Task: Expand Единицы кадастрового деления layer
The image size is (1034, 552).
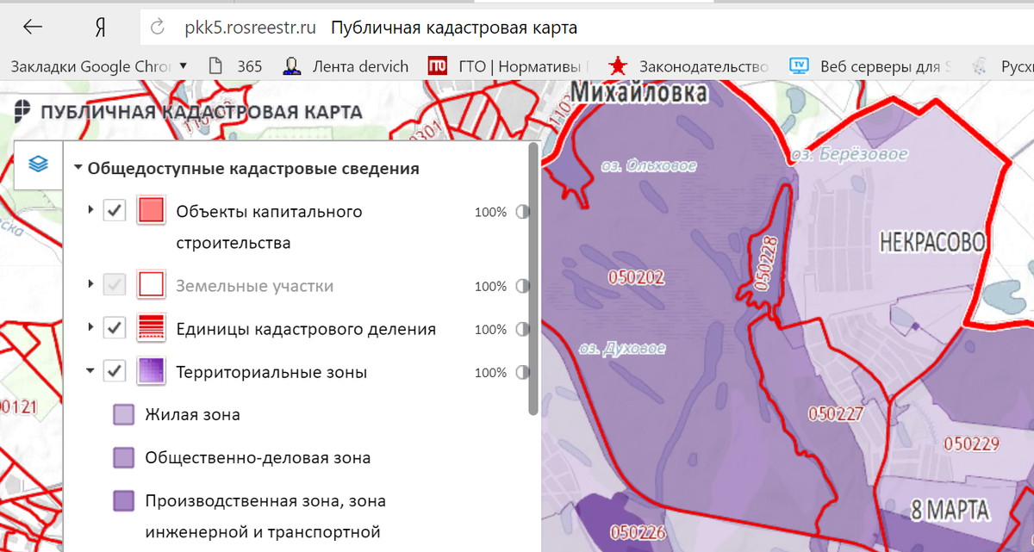Action: tap(91, 327)
